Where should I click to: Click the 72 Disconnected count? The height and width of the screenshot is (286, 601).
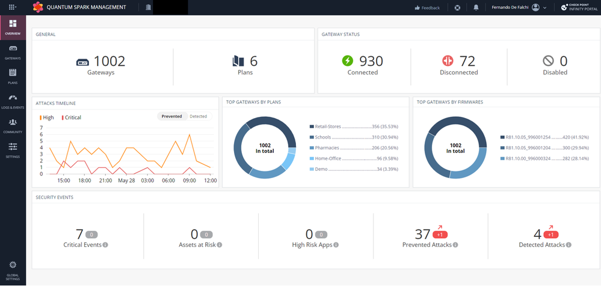(x=466, y=61)
